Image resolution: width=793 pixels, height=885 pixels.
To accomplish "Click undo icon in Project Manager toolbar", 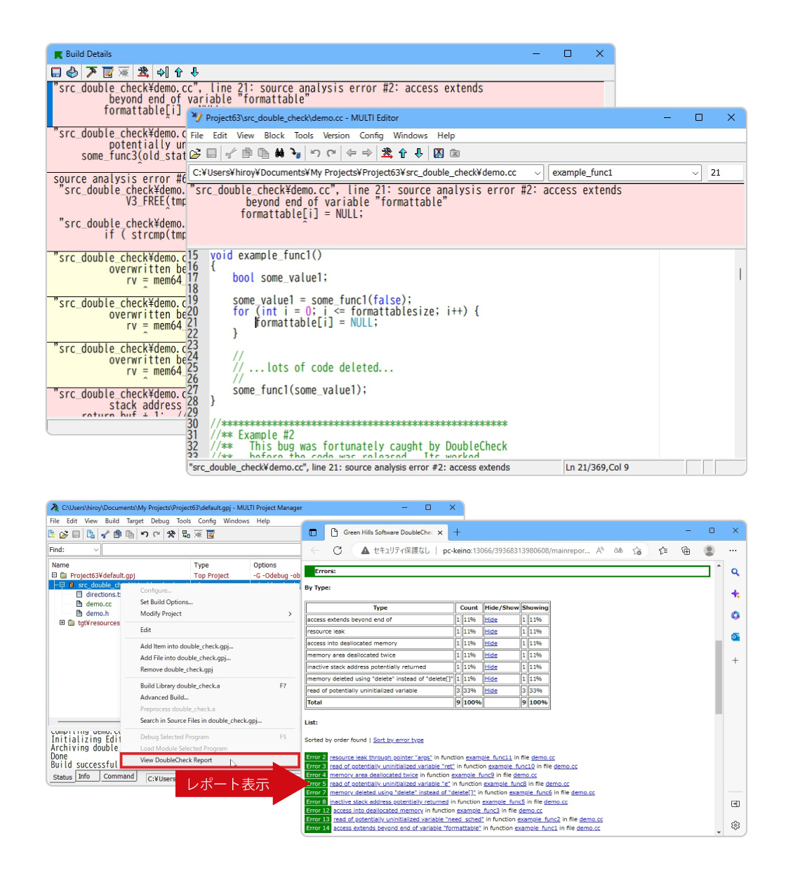I will (144, 535).
